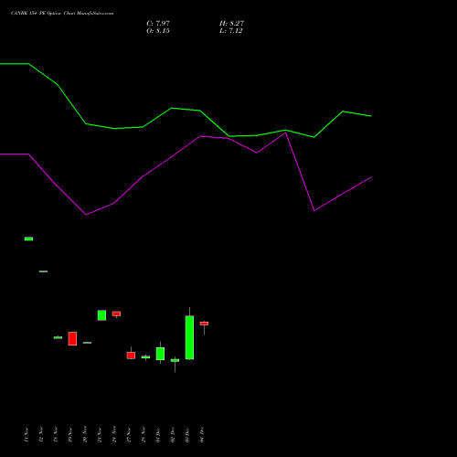Select the "18 Nov" date axis label
This screenshot has height=457, width=457.
[56, 434]
